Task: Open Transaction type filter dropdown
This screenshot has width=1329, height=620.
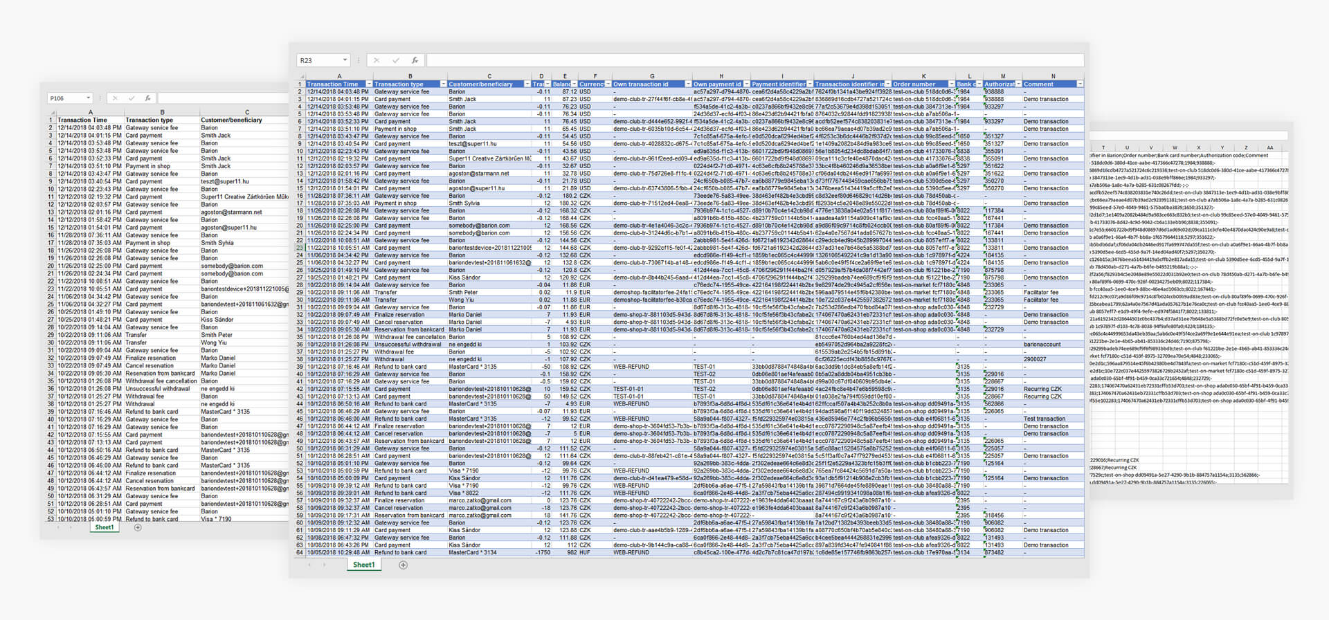Action: pos(443,84)
